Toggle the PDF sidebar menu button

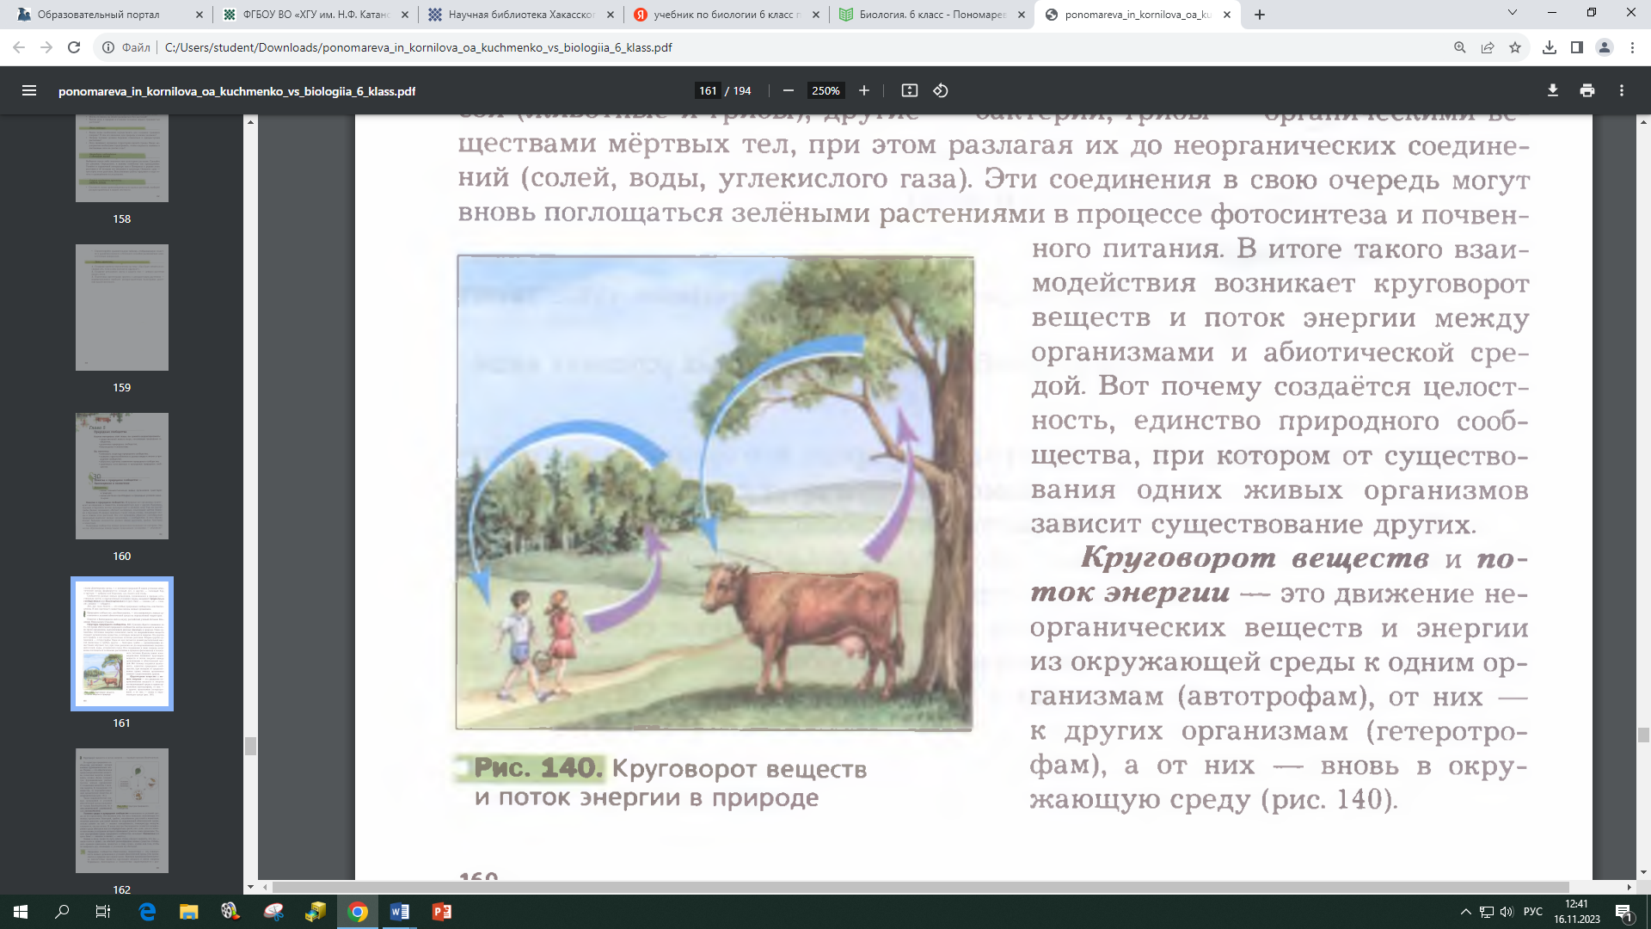click(x=29, y=90)
